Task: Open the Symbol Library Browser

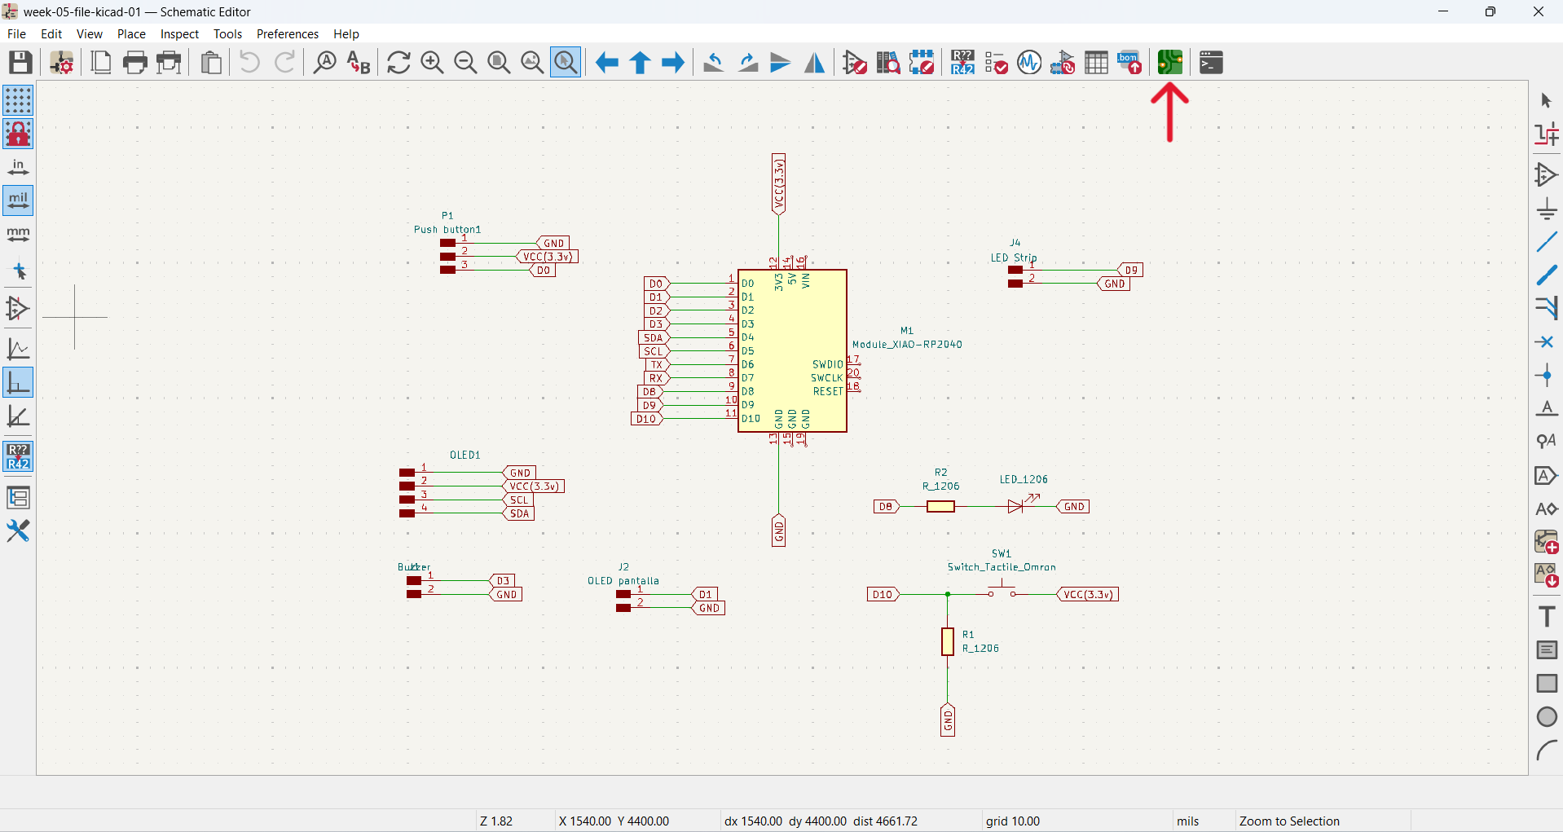Action: 888,62
